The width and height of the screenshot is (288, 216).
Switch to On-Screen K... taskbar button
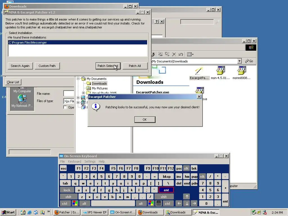click(x=123, y=212)
